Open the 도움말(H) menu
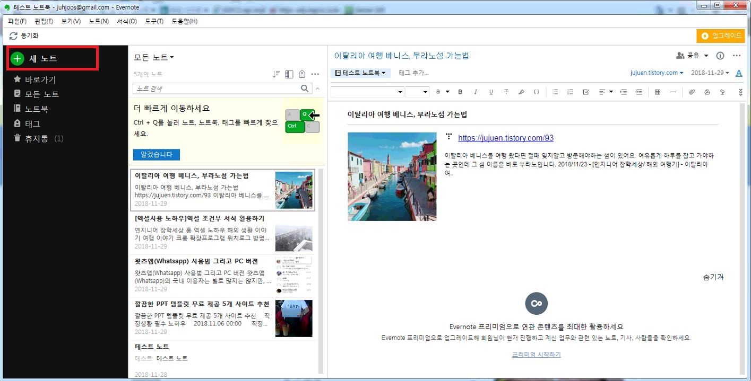The width and height of the screenshot is (751, 381). (x=185, y=21)
